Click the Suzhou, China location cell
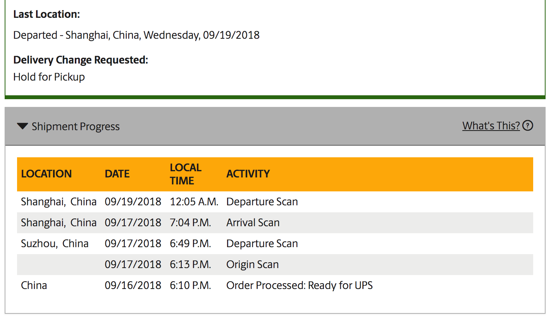The image size is (551, 320). (x=55, y=244)
